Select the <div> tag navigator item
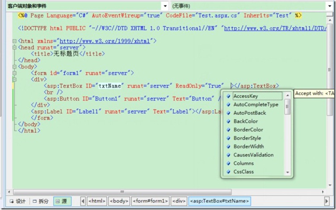The height and width of the screenshot is (210, 336). coord(179,201)
